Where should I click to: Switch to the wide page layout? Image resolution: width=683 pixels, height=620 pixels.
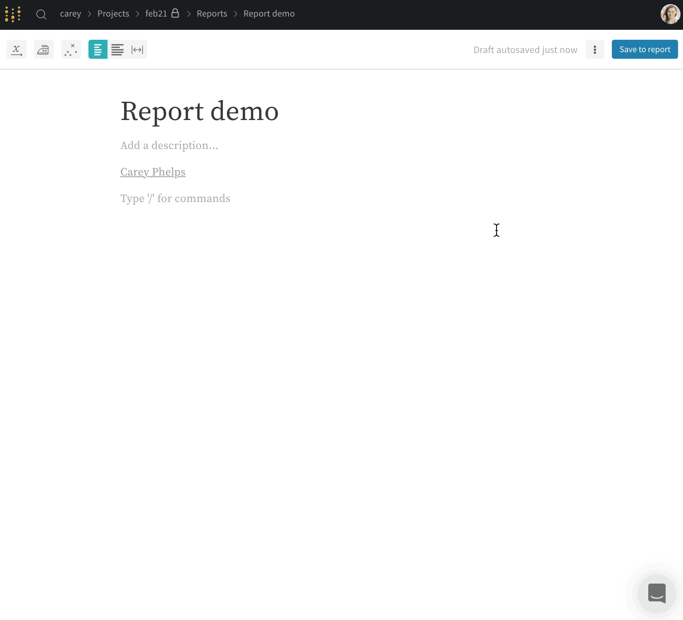pos(117,49)
